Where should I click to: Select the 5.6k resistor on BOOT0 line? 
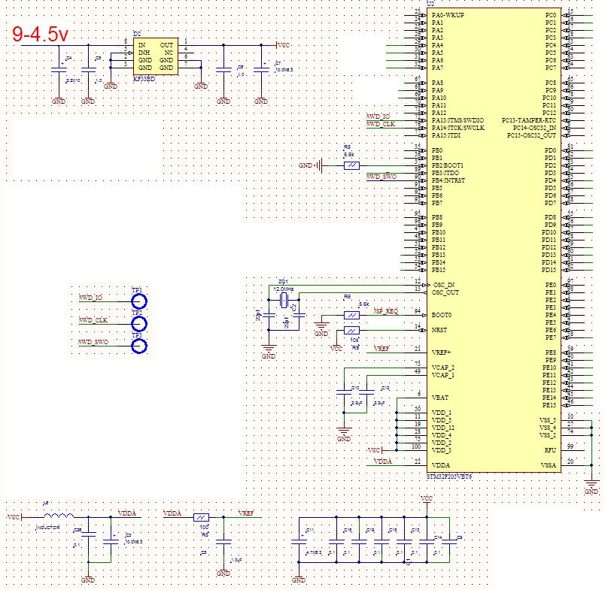click(351, 315)
